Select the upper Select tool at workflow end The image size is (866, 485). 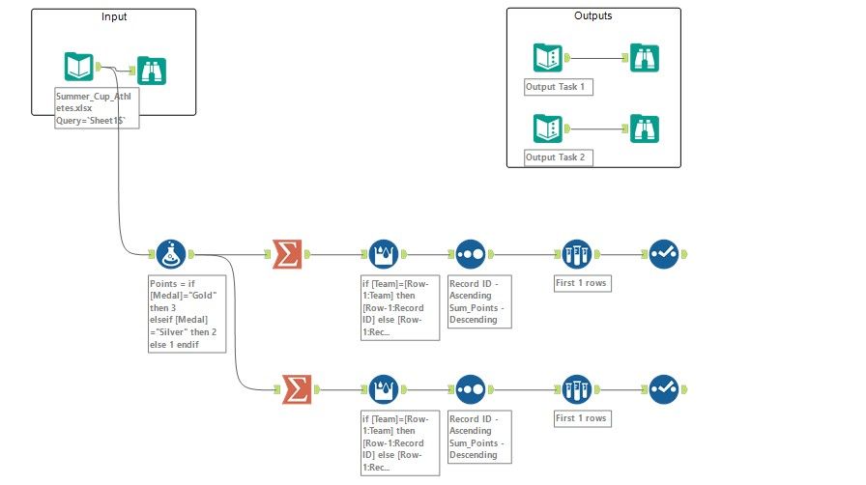[664, 254]
